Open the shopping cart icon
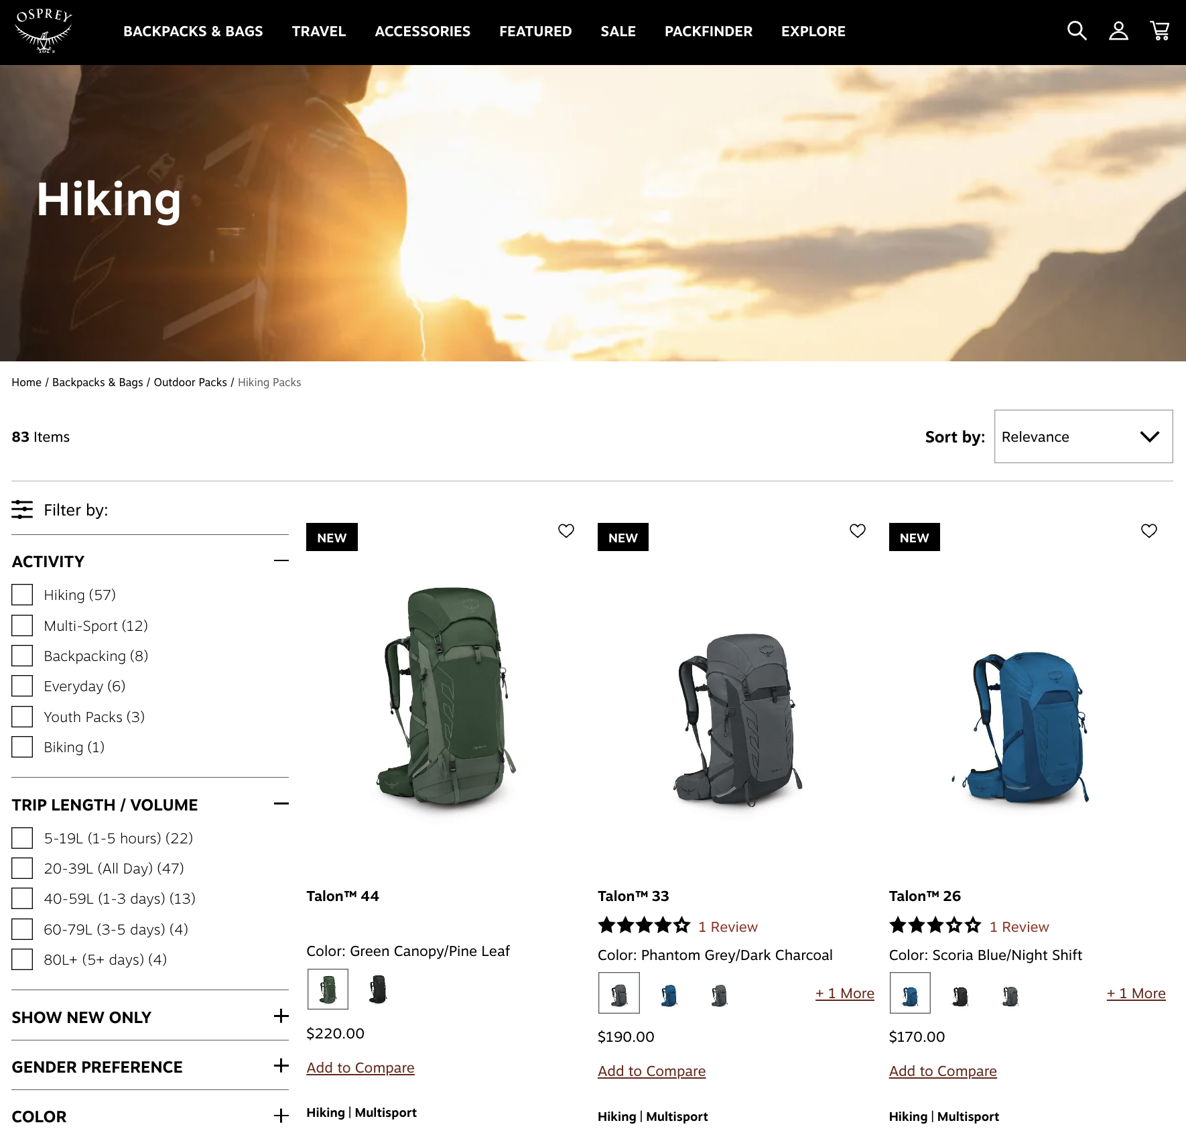 [x=1160, y=31]
